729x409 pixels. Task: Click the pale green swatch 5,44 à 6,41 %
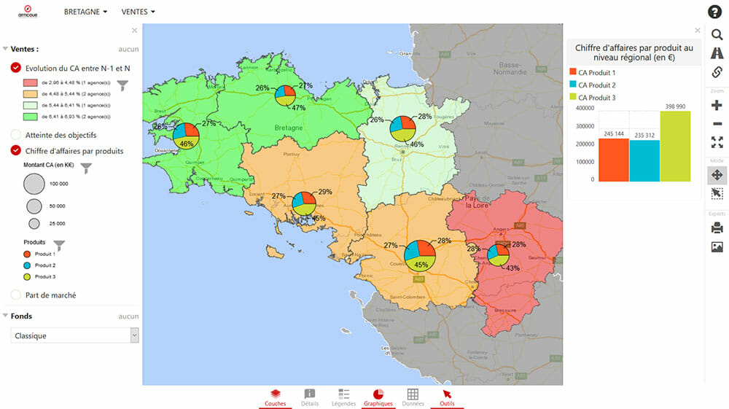(30, 106)
